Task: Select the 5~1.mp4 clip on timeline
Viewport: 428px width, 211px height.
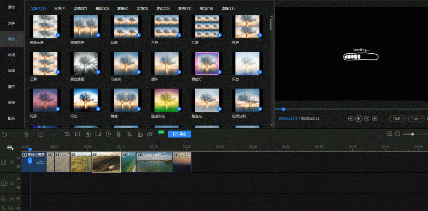Action: click(81, 162)
